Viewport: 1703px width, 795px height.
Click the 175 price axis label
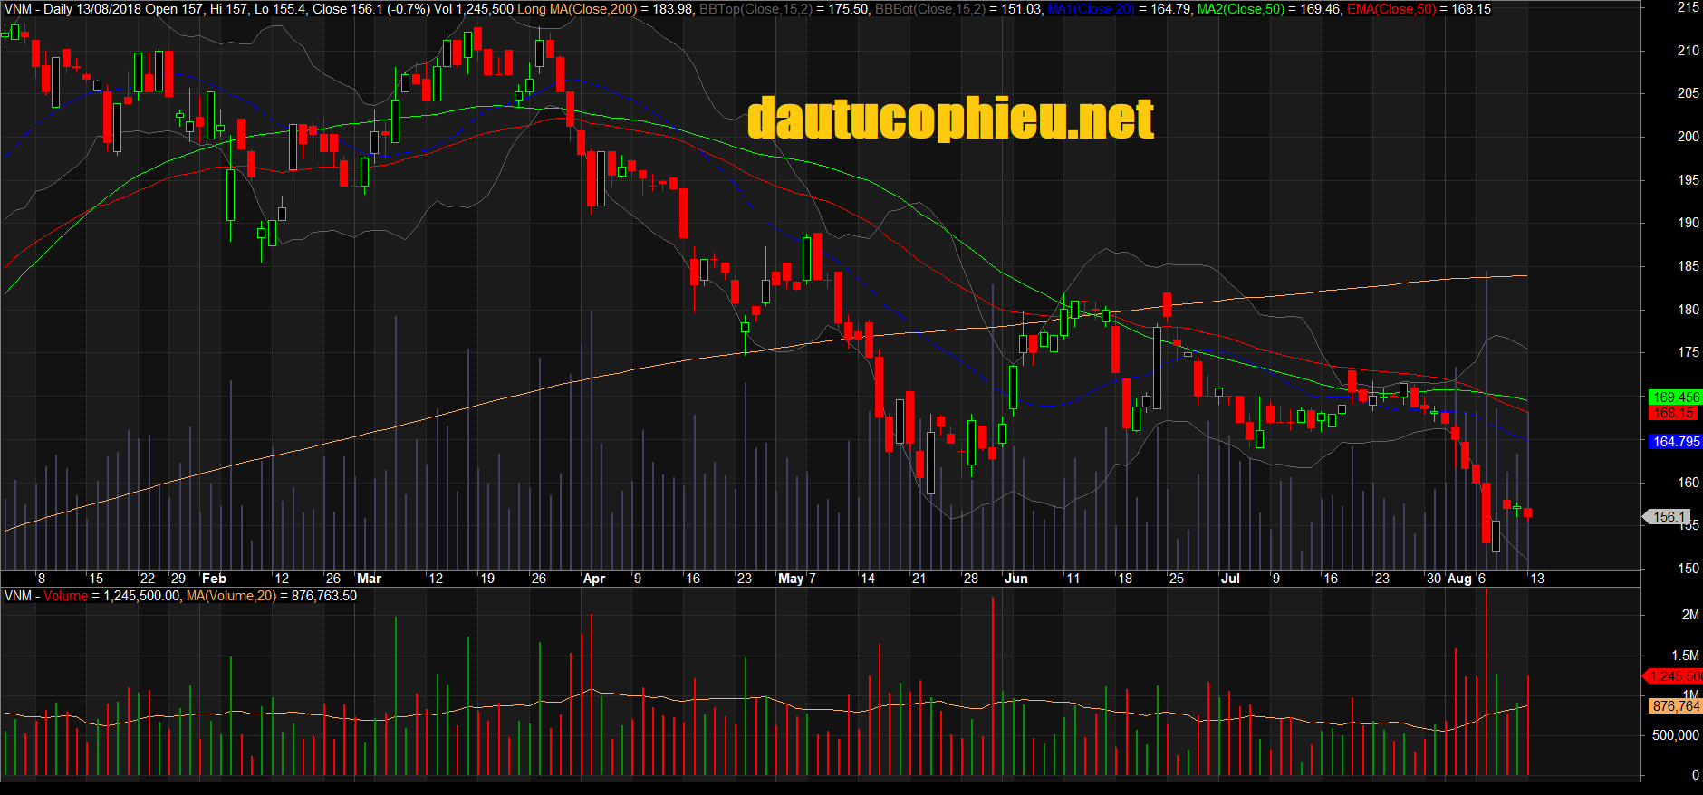[x=1689, y=352]
